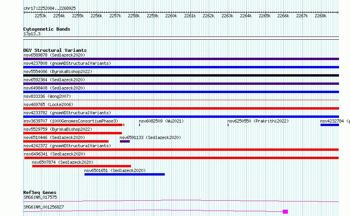Click the red bar for esv3639707
This screenshot has width=350, height=216.
pyautogui.click(x=73, y=125)
